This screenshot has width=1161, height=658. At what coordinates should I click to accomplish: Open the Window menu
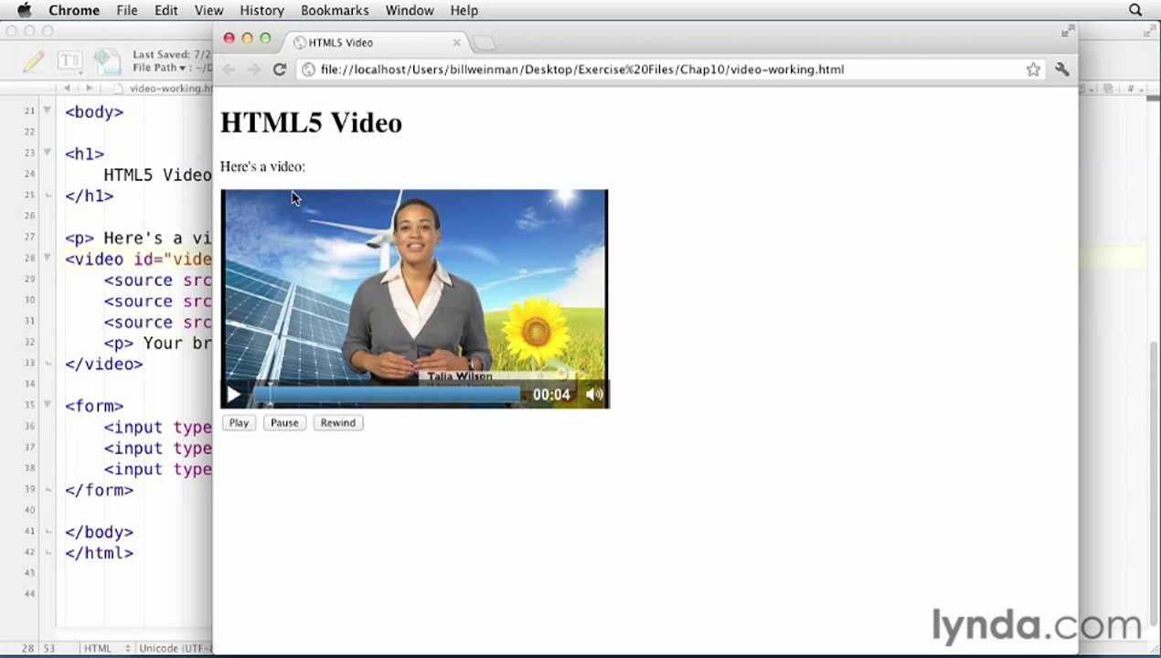point(410,10)
